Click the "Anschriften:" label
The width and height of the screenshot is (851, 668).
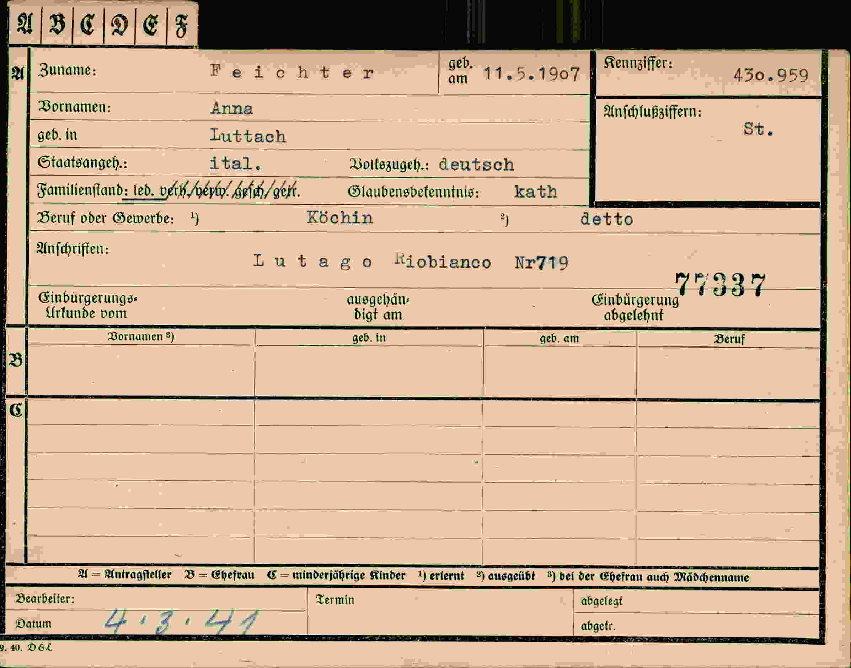point(73,248)
